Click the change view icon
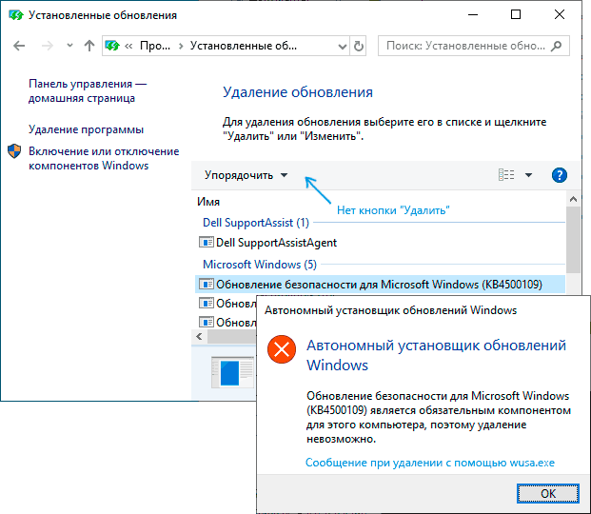591x514 pixels. point(506,175)
